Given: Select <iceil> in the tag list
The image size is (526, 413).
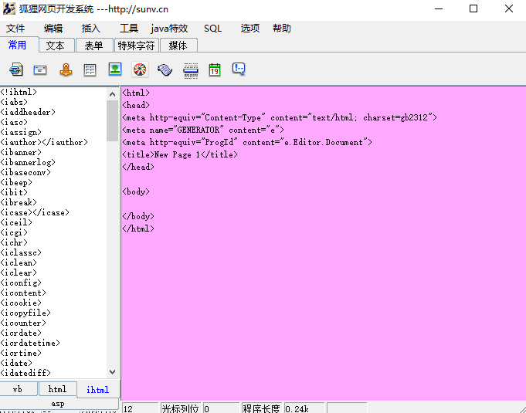Looking at the screenshot, I should [16, 222].
